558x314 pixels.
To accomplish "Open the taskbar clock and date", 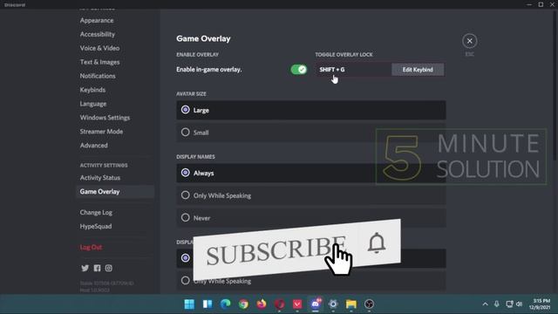I will point(540,304).
